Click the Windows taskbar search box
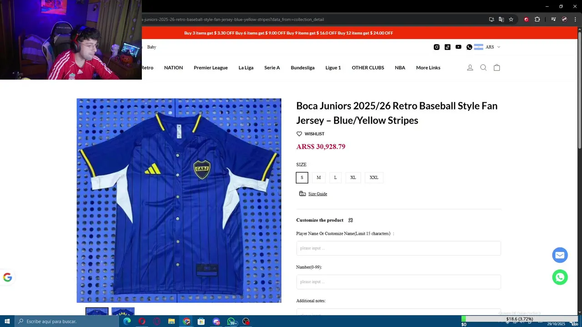Screen dimensions: 582x327 point(67,322)
